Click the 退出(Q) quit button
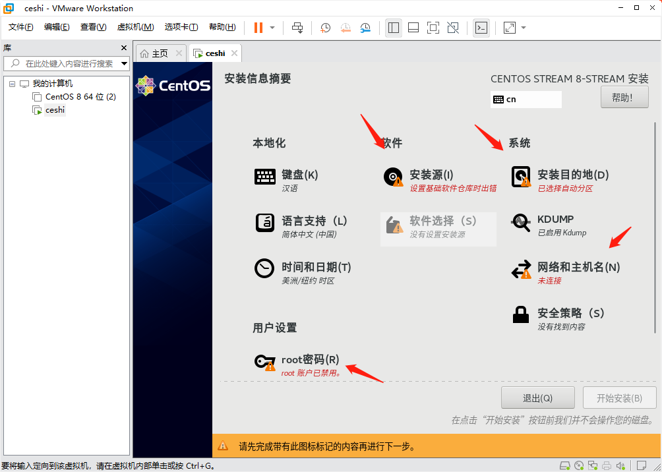Screen dimensions: 662x472 pos(537,399)
